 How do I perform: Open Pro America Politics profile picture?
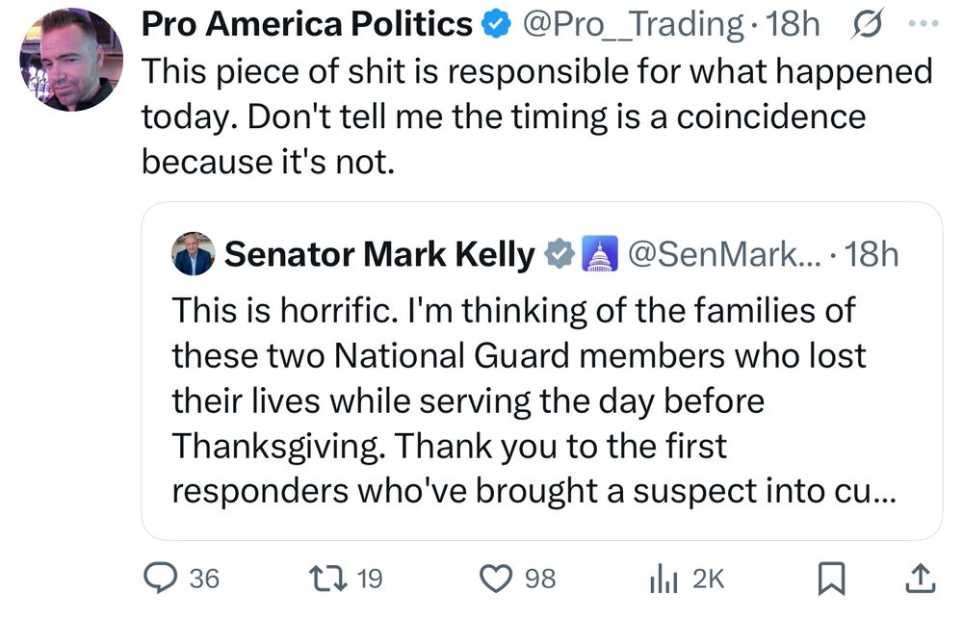(x=71, y=60)
